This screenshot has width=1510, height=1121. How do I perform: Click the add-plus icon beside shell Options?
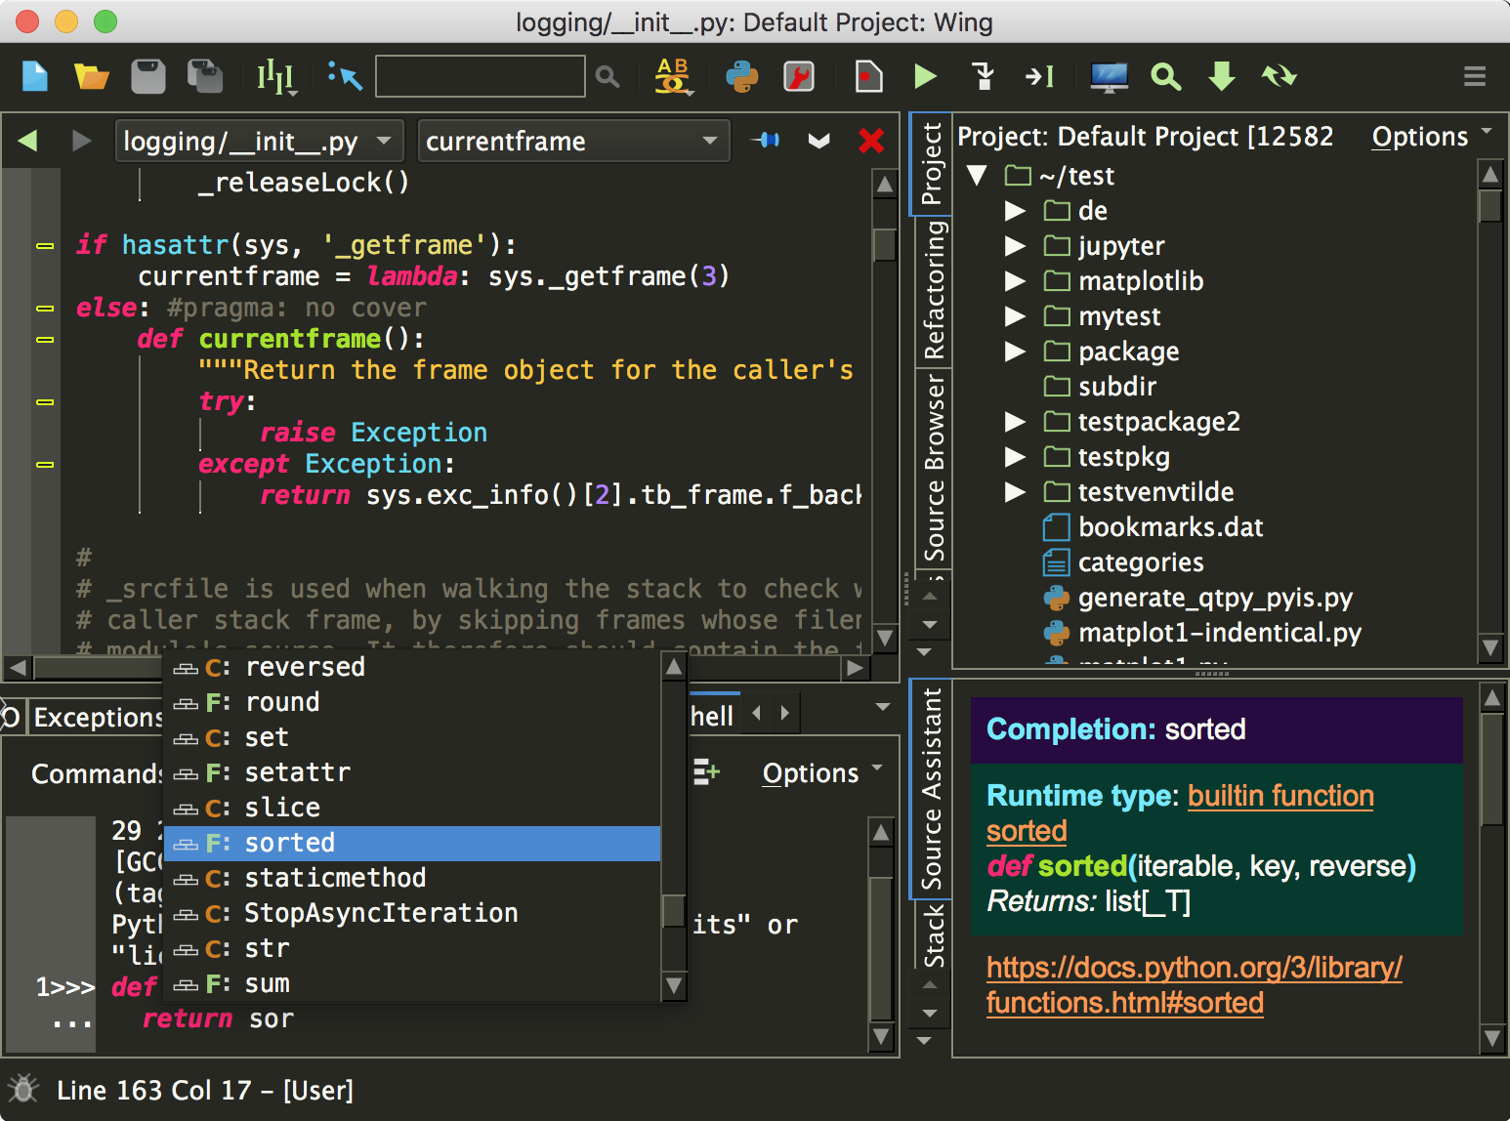(706, 773)
